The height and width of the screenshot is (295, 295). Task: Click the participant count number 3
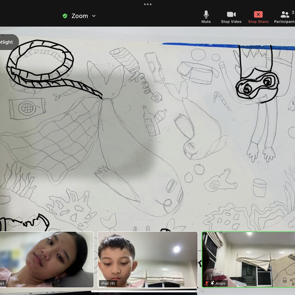(x=293, y=12)
